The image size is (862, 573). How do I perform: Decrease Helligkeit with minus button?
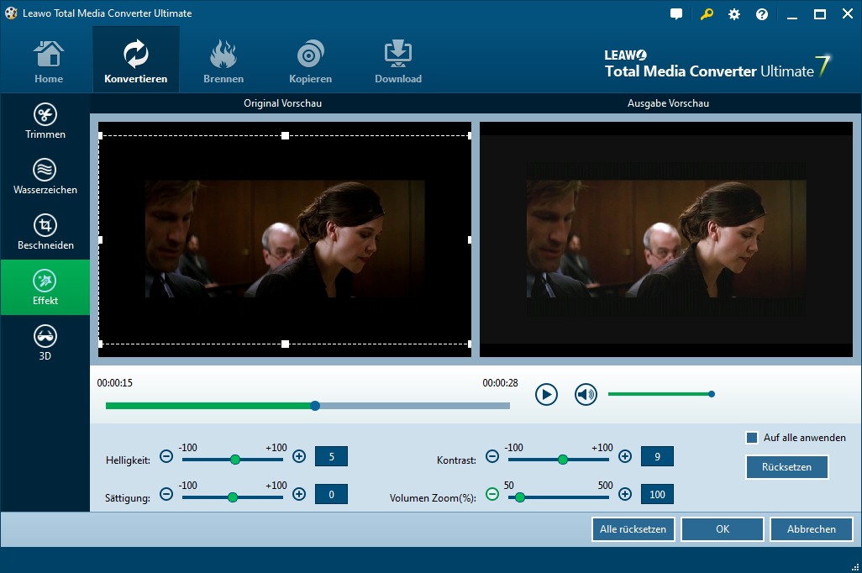coord(166,456)
